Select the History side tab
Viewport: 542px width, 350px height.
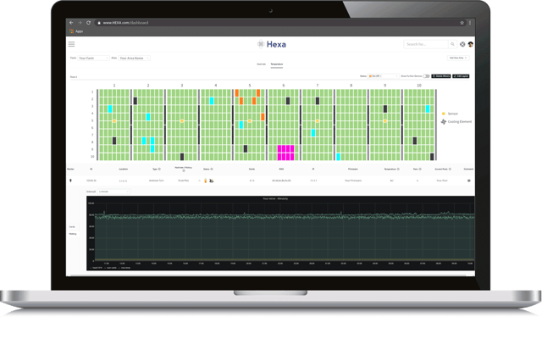coord(73,234)
